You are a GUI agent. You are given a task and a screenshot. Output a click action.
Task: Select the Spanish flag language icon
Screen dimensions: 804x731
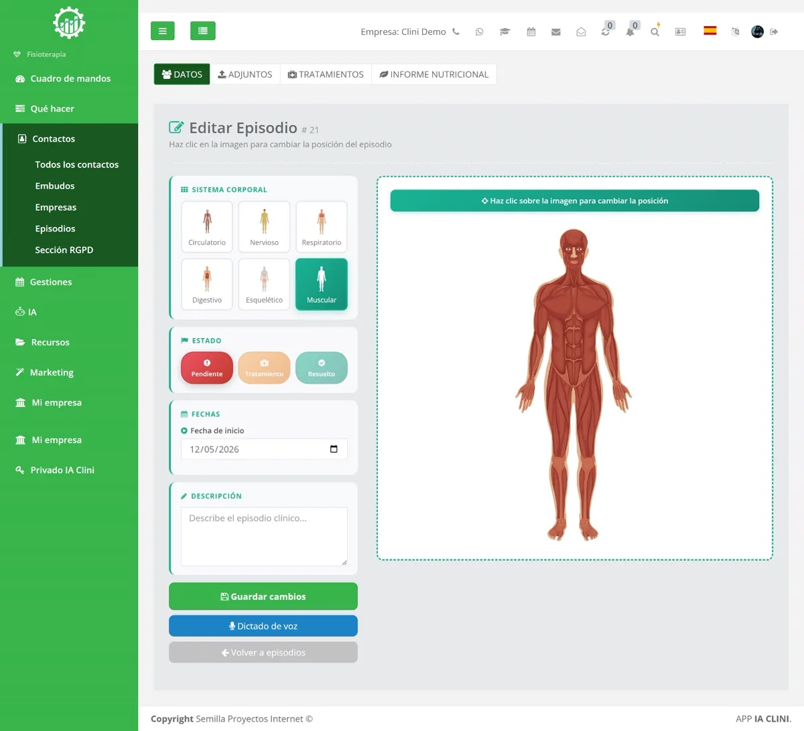710,31
